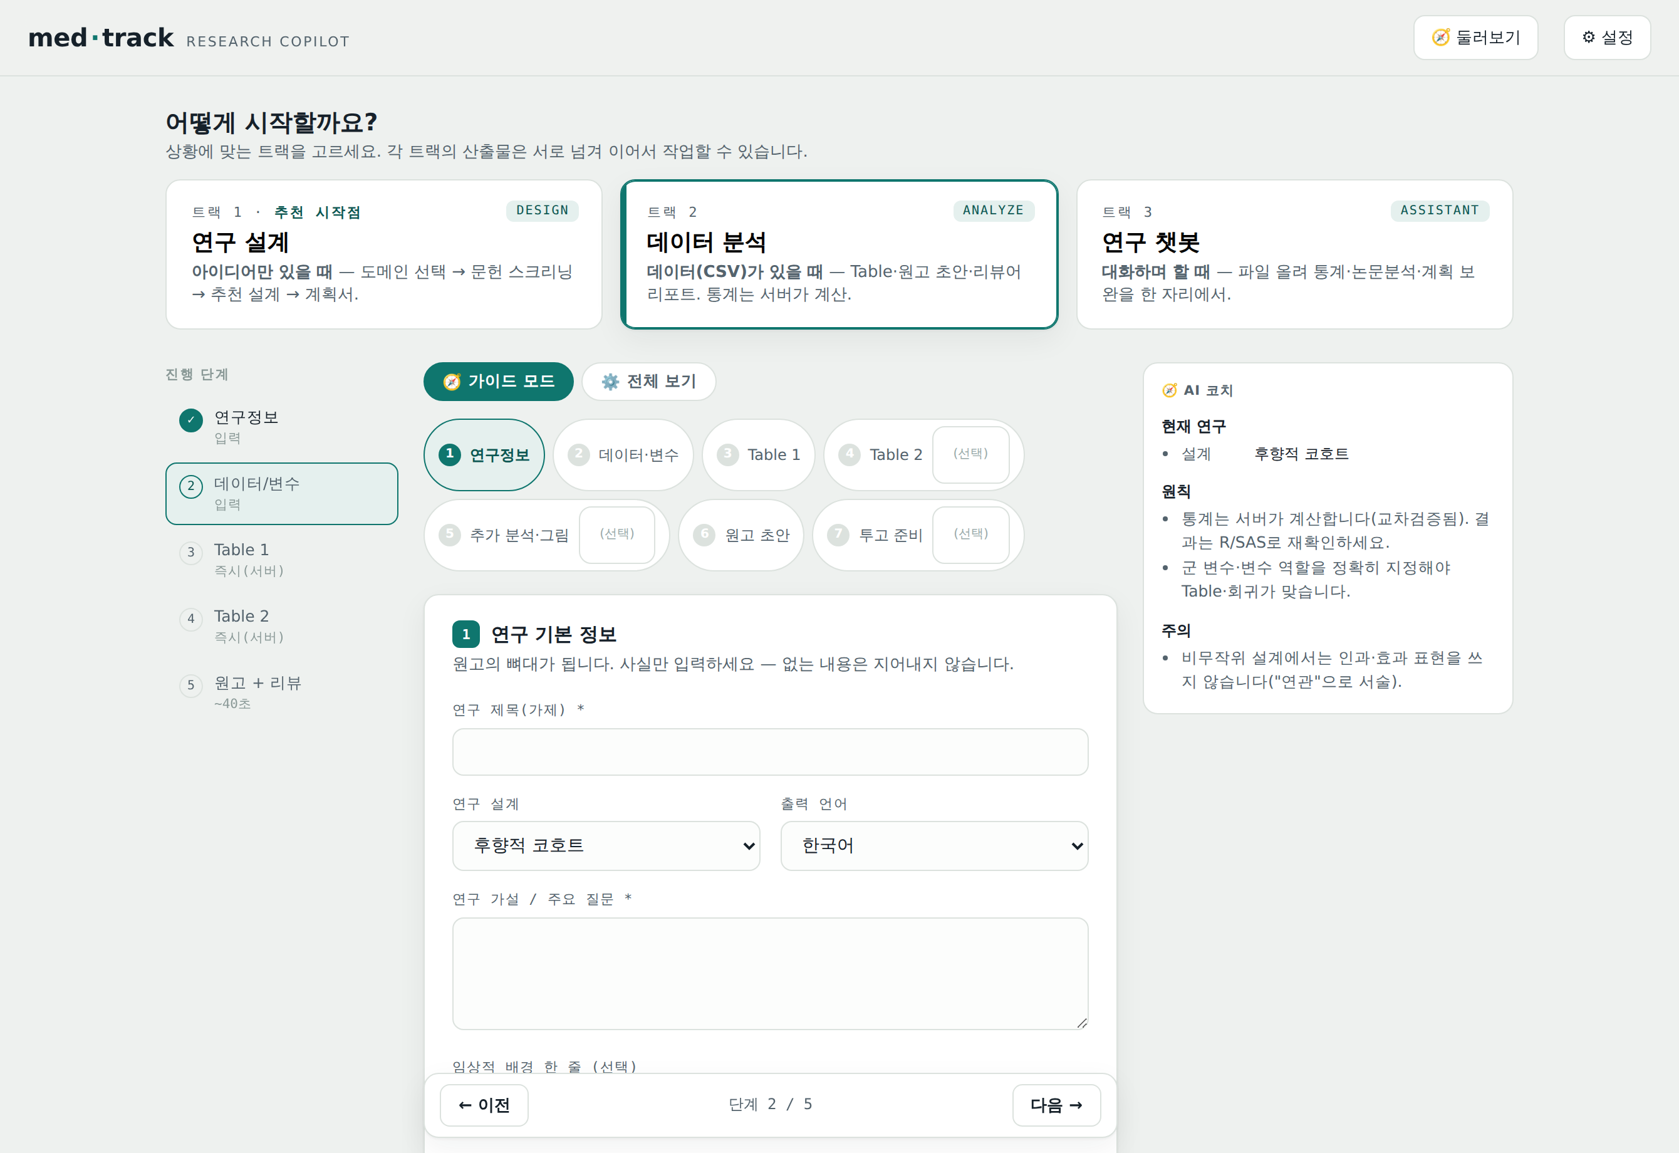Click the ← 이전 button
Screen dimensions: 1679x1153
click(x=484, y=1105)
